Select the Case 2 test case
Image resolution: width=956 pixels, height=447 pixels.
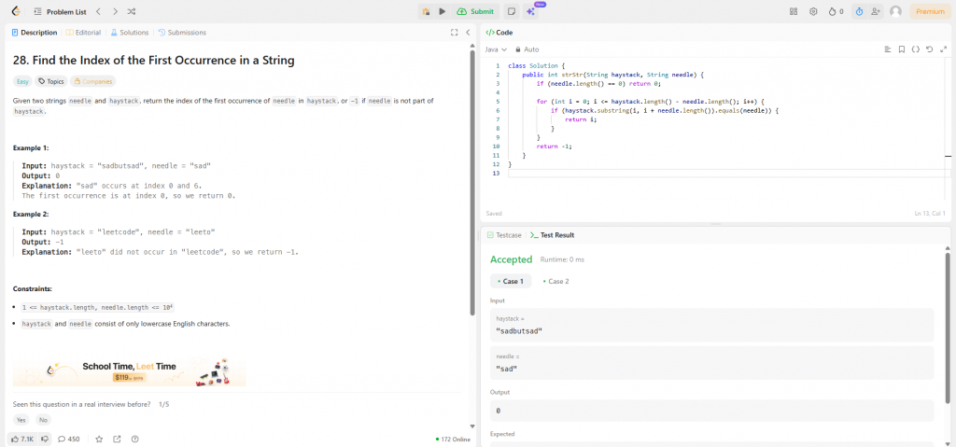point(555,281)
